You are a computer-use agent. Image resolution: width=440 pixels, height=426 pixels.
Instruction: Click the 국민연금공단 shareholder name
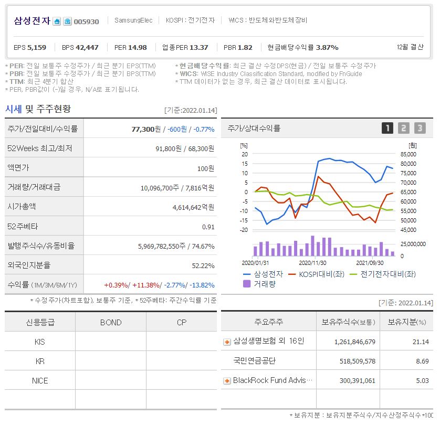pyautogui.click(x=255, y=360)
